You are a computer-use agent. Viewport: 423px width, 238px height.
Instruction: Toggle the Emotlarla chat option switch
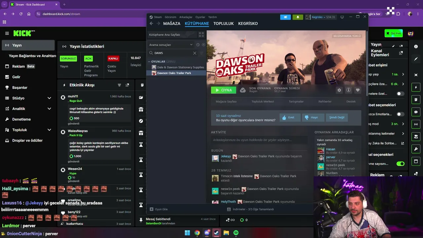[400, 114]
